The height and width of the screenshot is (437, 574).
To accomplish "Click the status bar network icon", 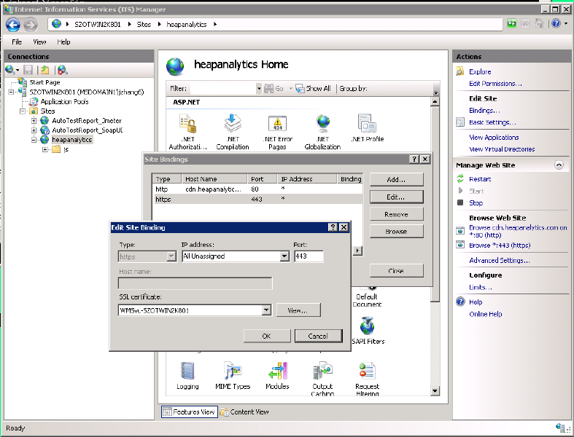I will [560, 427].
